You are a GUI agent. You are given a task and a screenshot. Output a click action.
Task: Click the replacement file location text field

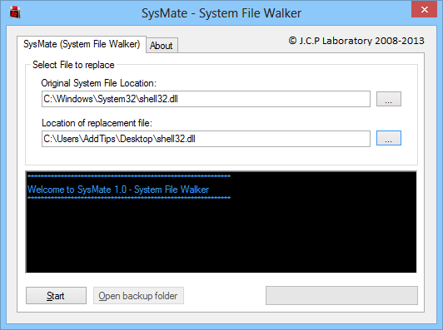coord(206,139)
